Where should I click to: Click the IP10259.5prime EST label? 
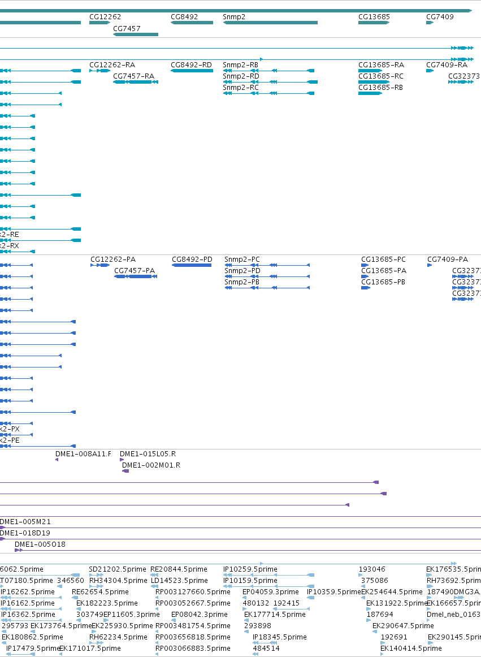coord(250,569)
